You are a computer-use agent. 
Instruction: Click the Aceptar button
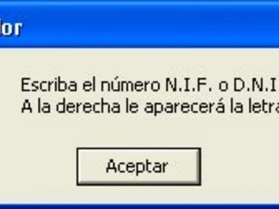pyautogui.click(x=139, y=167)
